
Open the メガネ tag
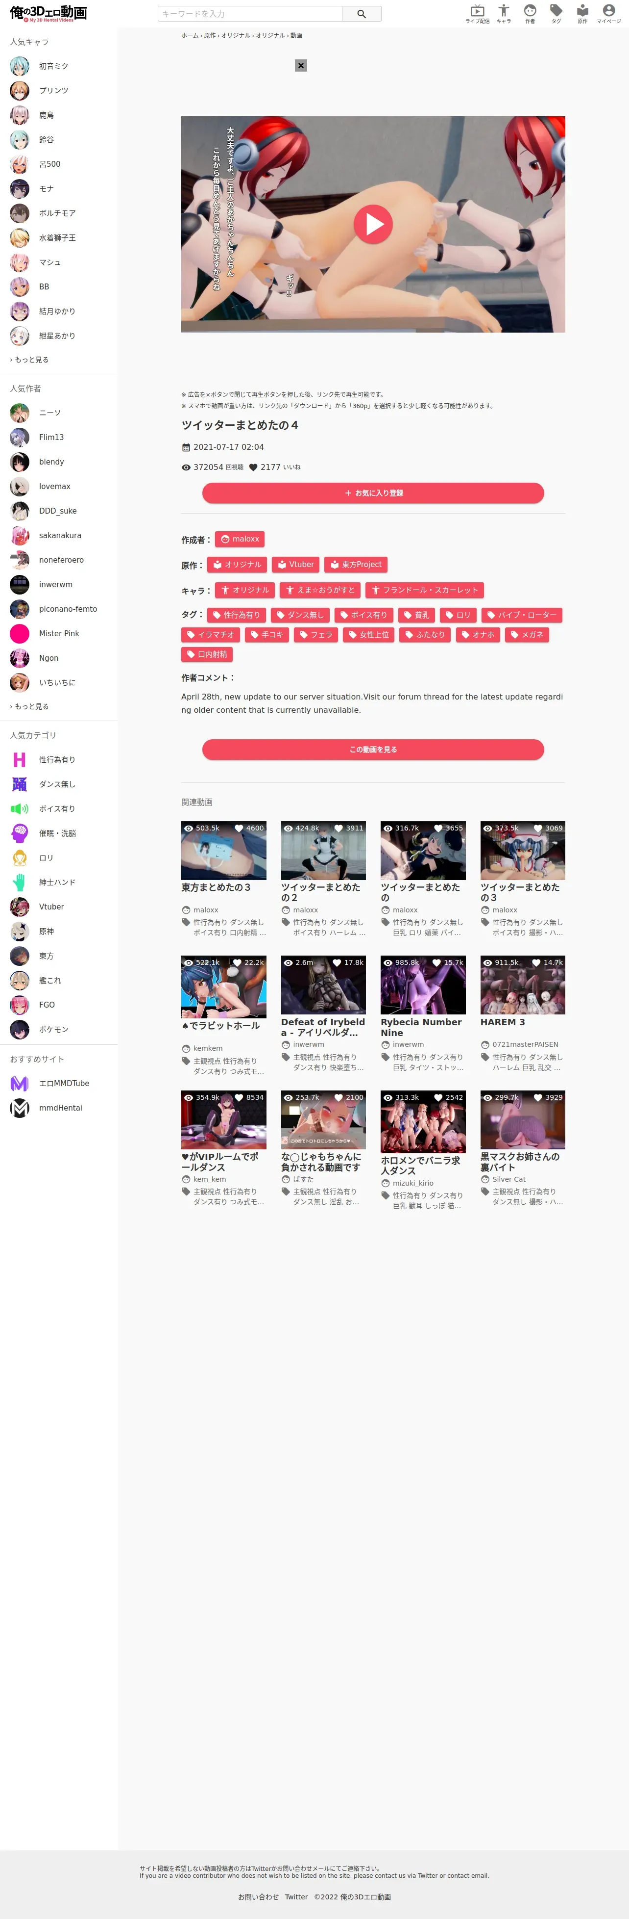(527, 635)
